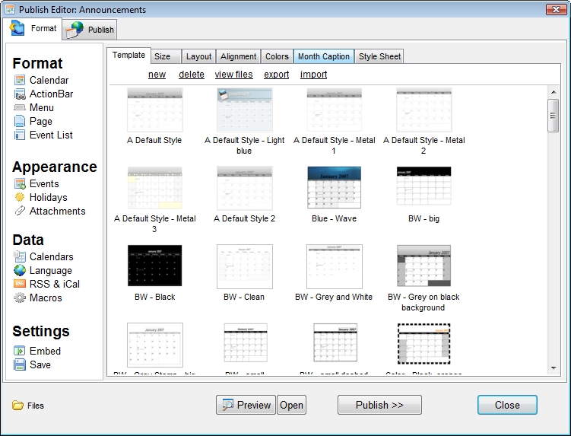
Task: Open the Event List sidebar icon
Action: tap(20, 135)
